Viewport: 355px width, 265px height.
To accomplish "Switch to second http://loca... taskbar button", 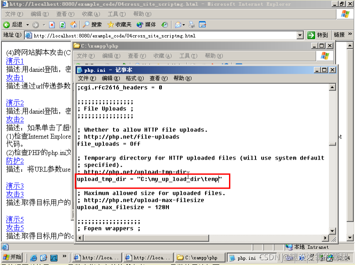I will click(149, 258).
